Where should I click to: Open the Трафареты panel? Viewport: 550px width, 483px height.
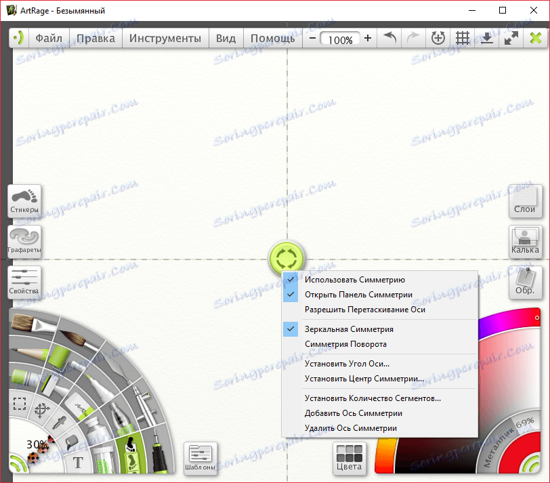point(24,242)
